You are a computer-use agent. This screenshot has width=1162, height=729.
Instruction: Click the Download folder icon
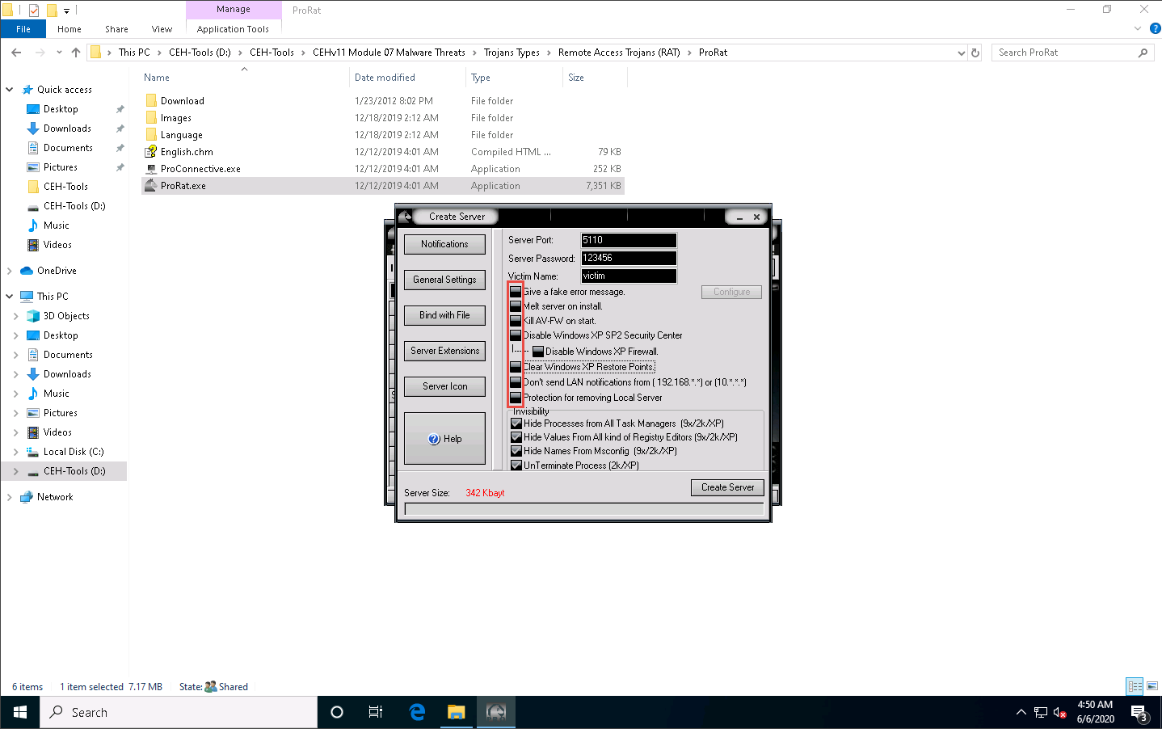click(x=151, y=101)
